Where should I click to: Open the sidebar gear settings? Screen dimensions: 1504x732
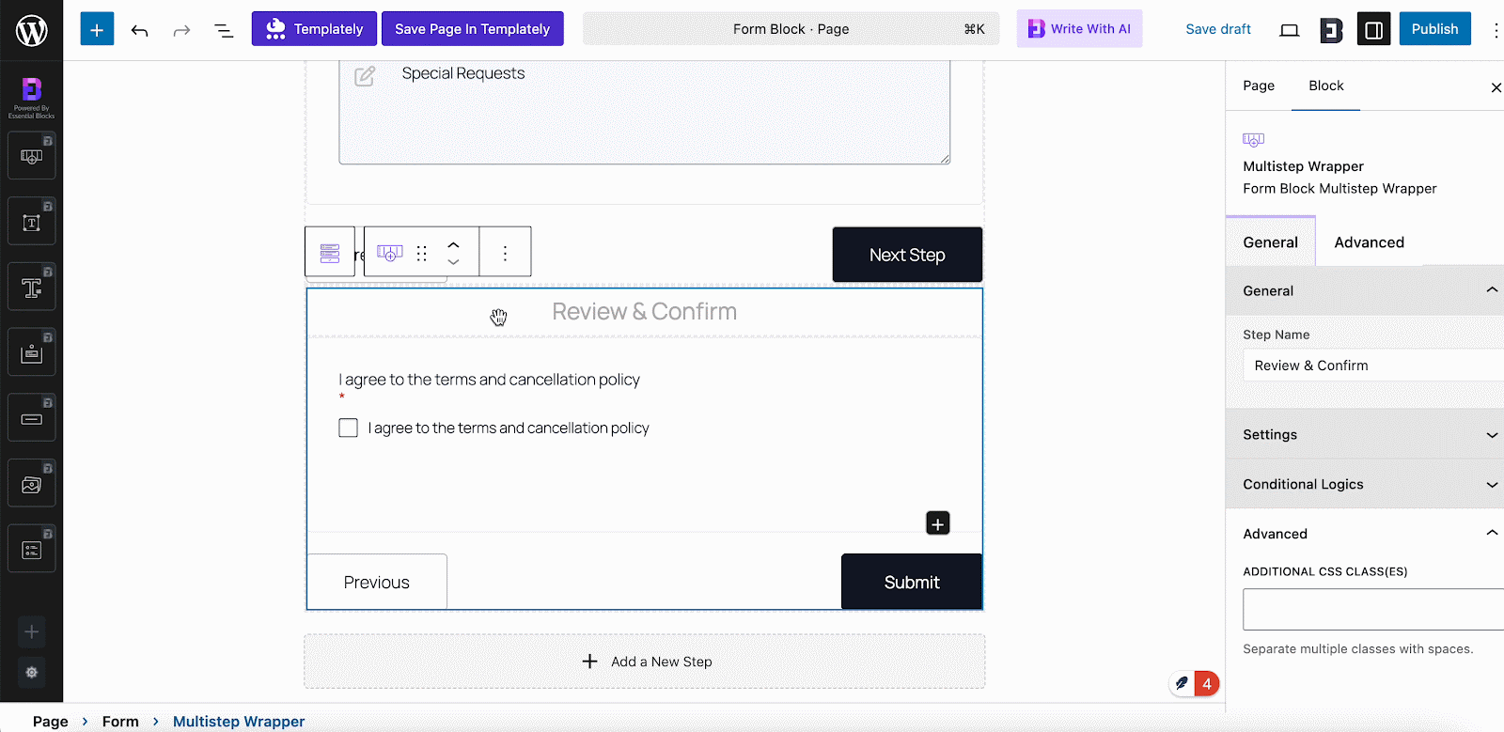[x=32, y=673]
